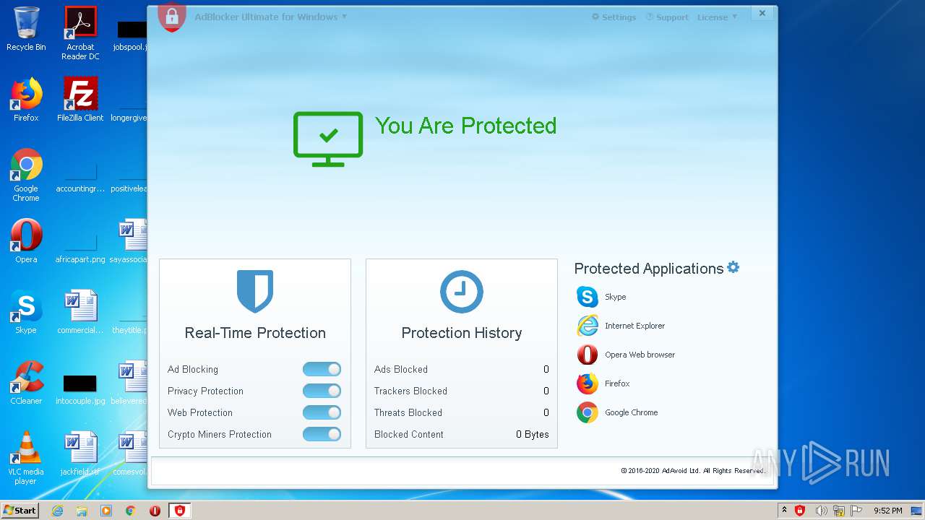This screenshot has width=925, height=520.
Task: Select the Internet Explorer protected app icon
Action: coord(588,326)
